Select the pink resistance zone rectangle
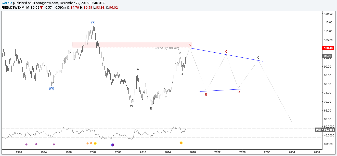The height and width of the screenshot is (156, 337). click(132, 45)
